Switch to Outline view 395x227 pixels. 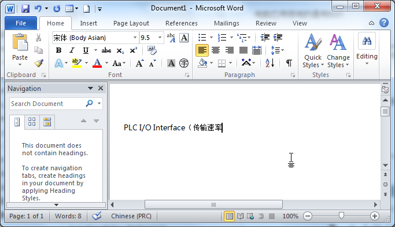(261, 216)
